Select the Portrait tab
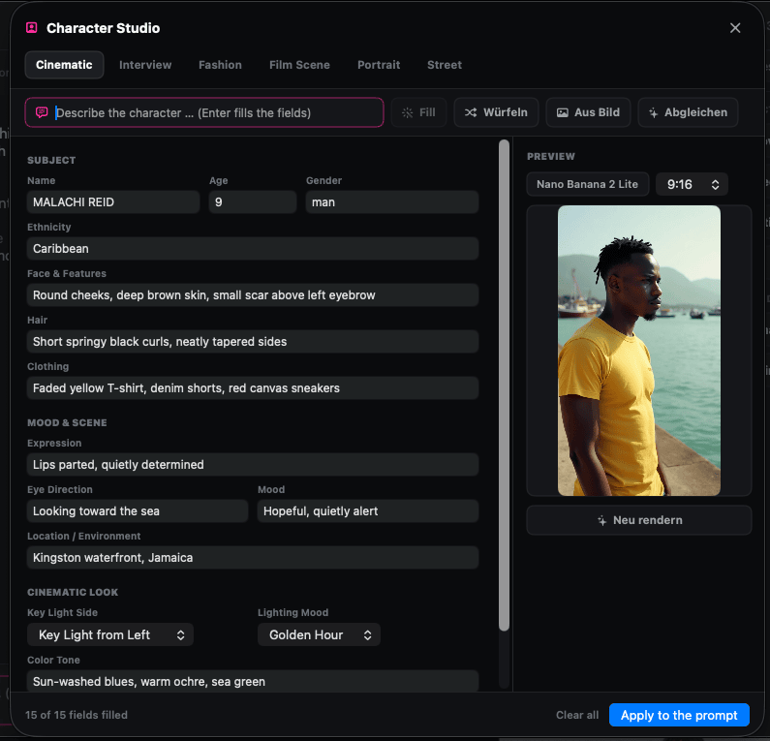 (379, 65)
